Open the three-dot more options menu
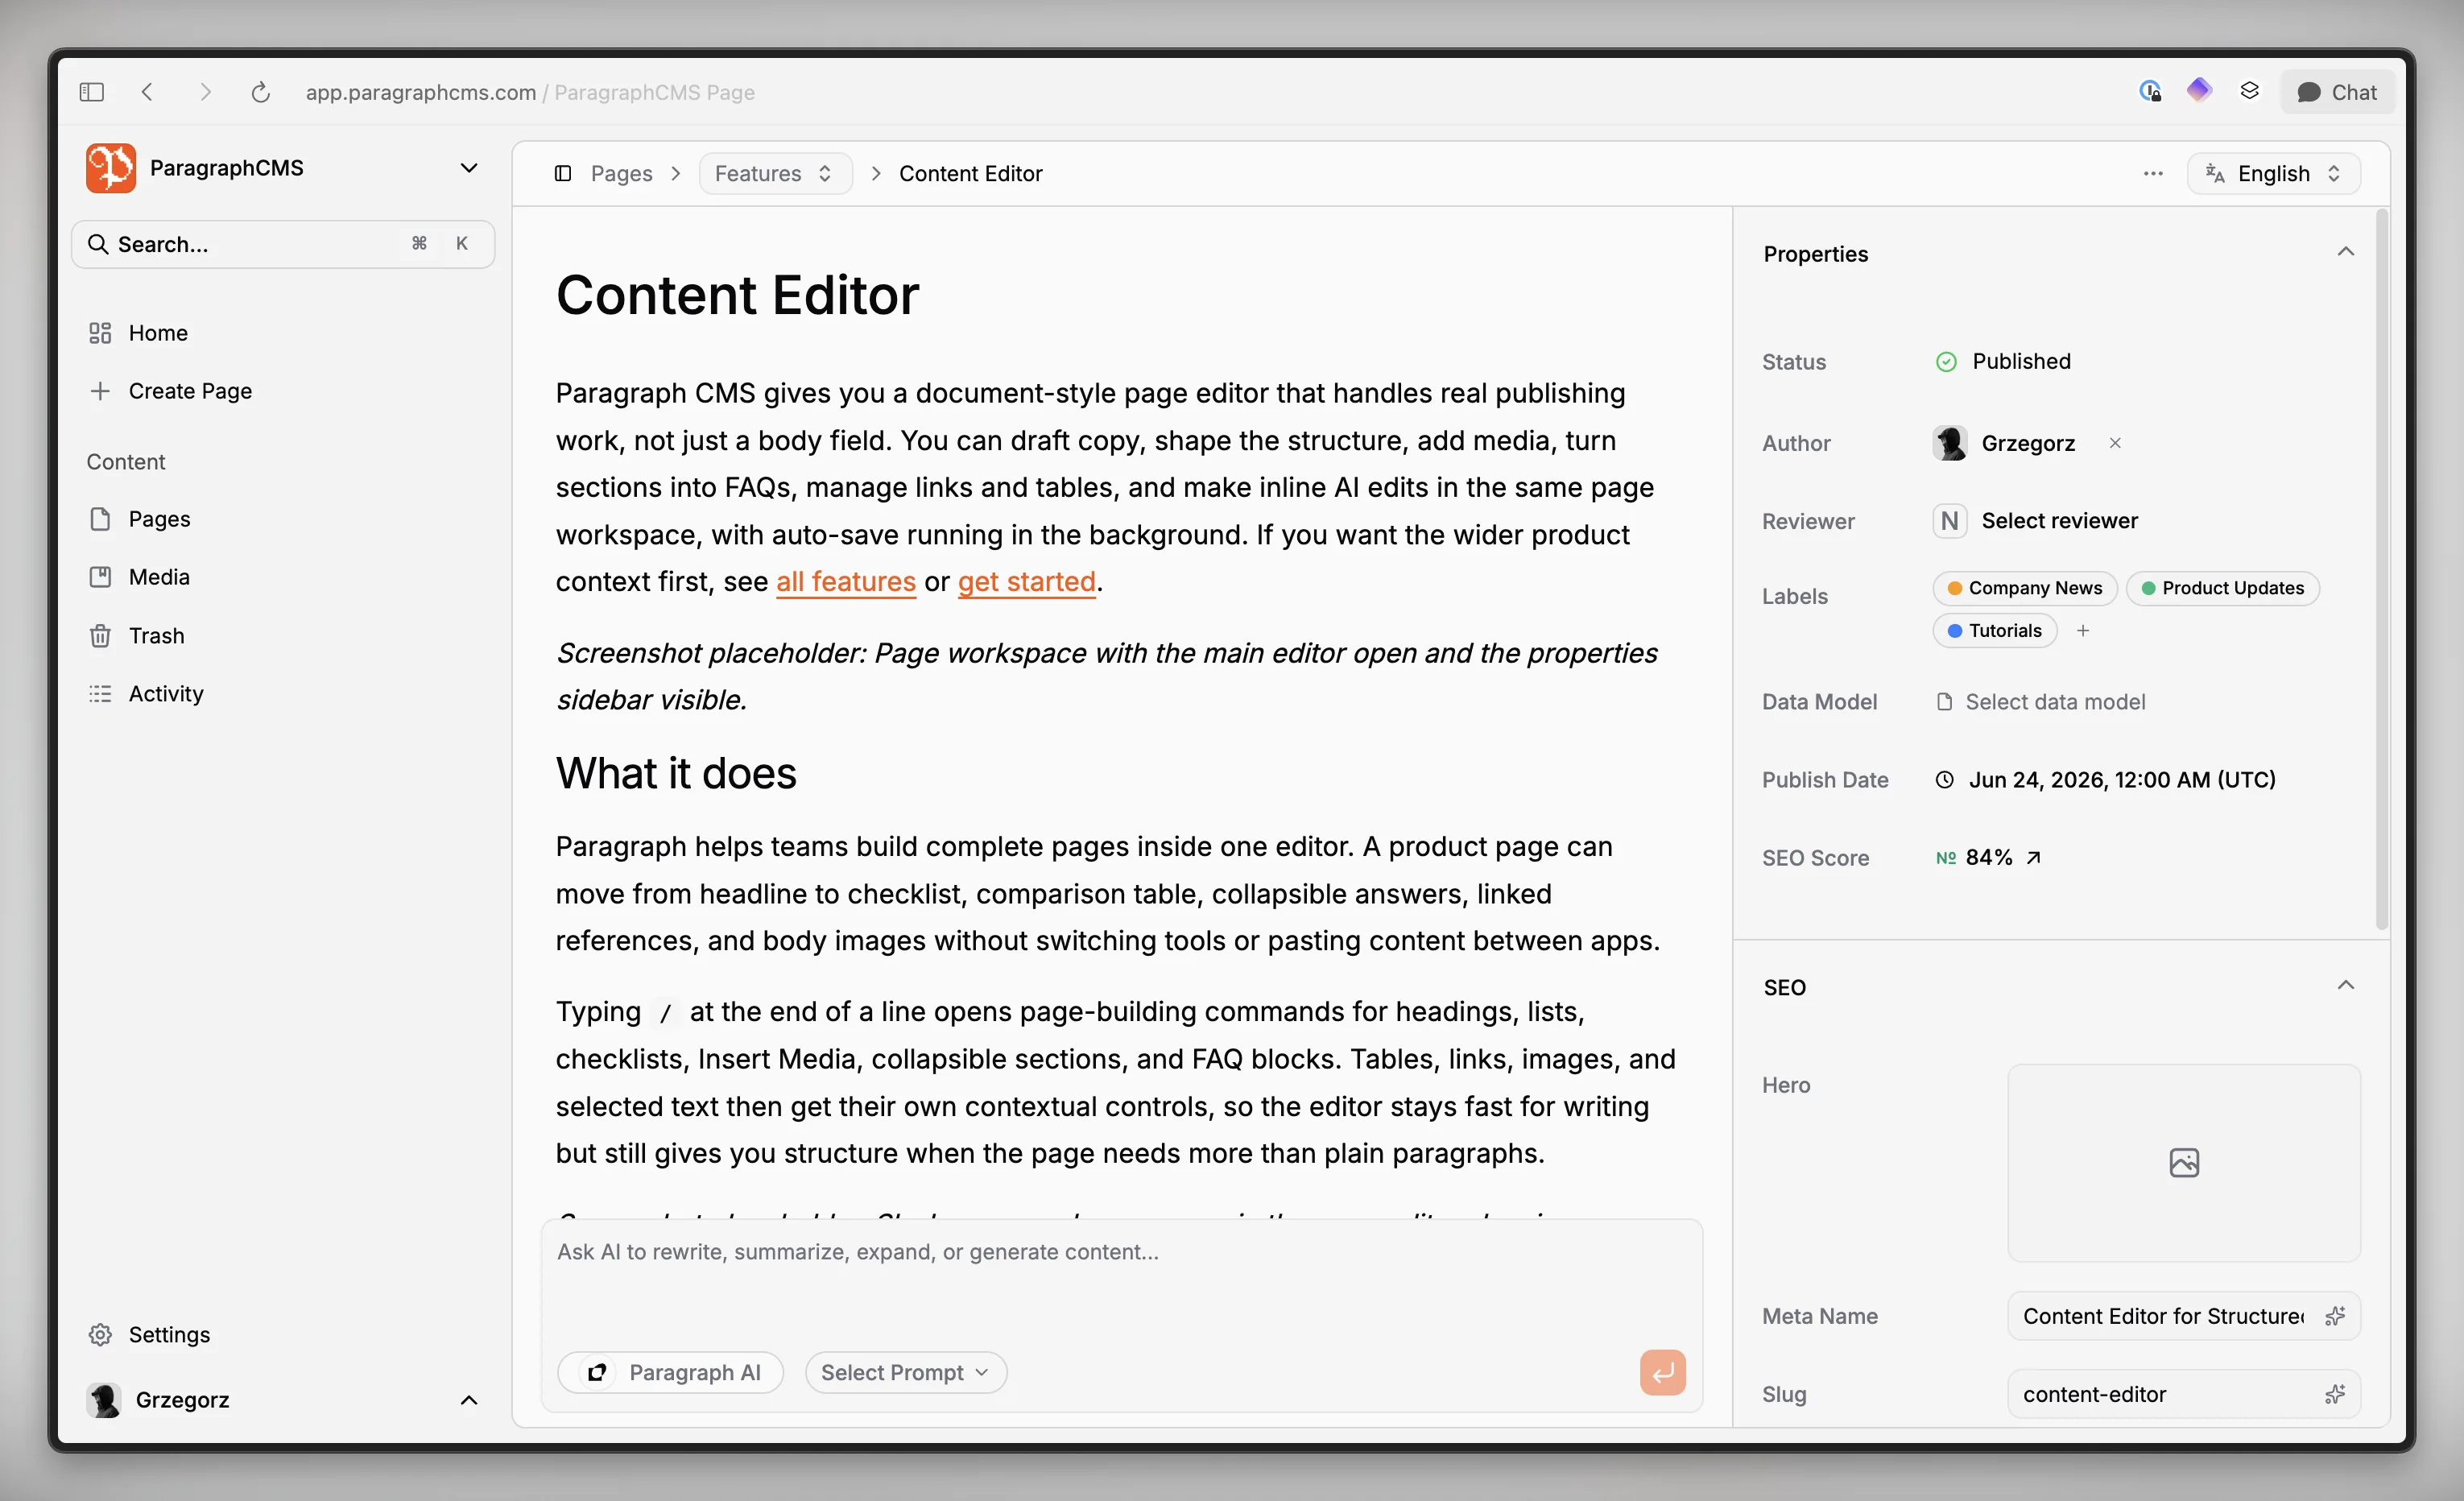Image resolution: width=2464 pixels, height=1501 pixels. [2153, 173]
